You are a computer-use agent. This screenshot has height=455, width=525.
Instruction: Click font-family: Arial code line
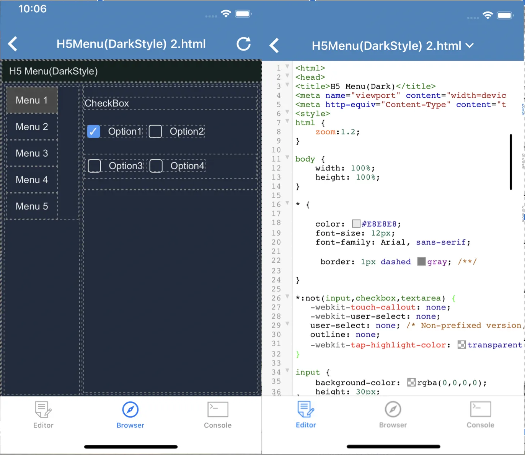393,242
